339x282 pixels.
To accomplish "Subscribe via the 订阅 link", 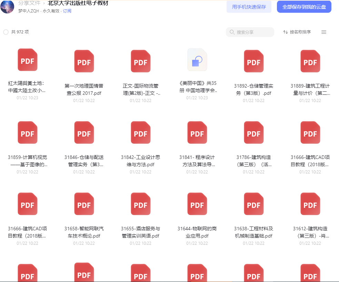I will [67, 11].
